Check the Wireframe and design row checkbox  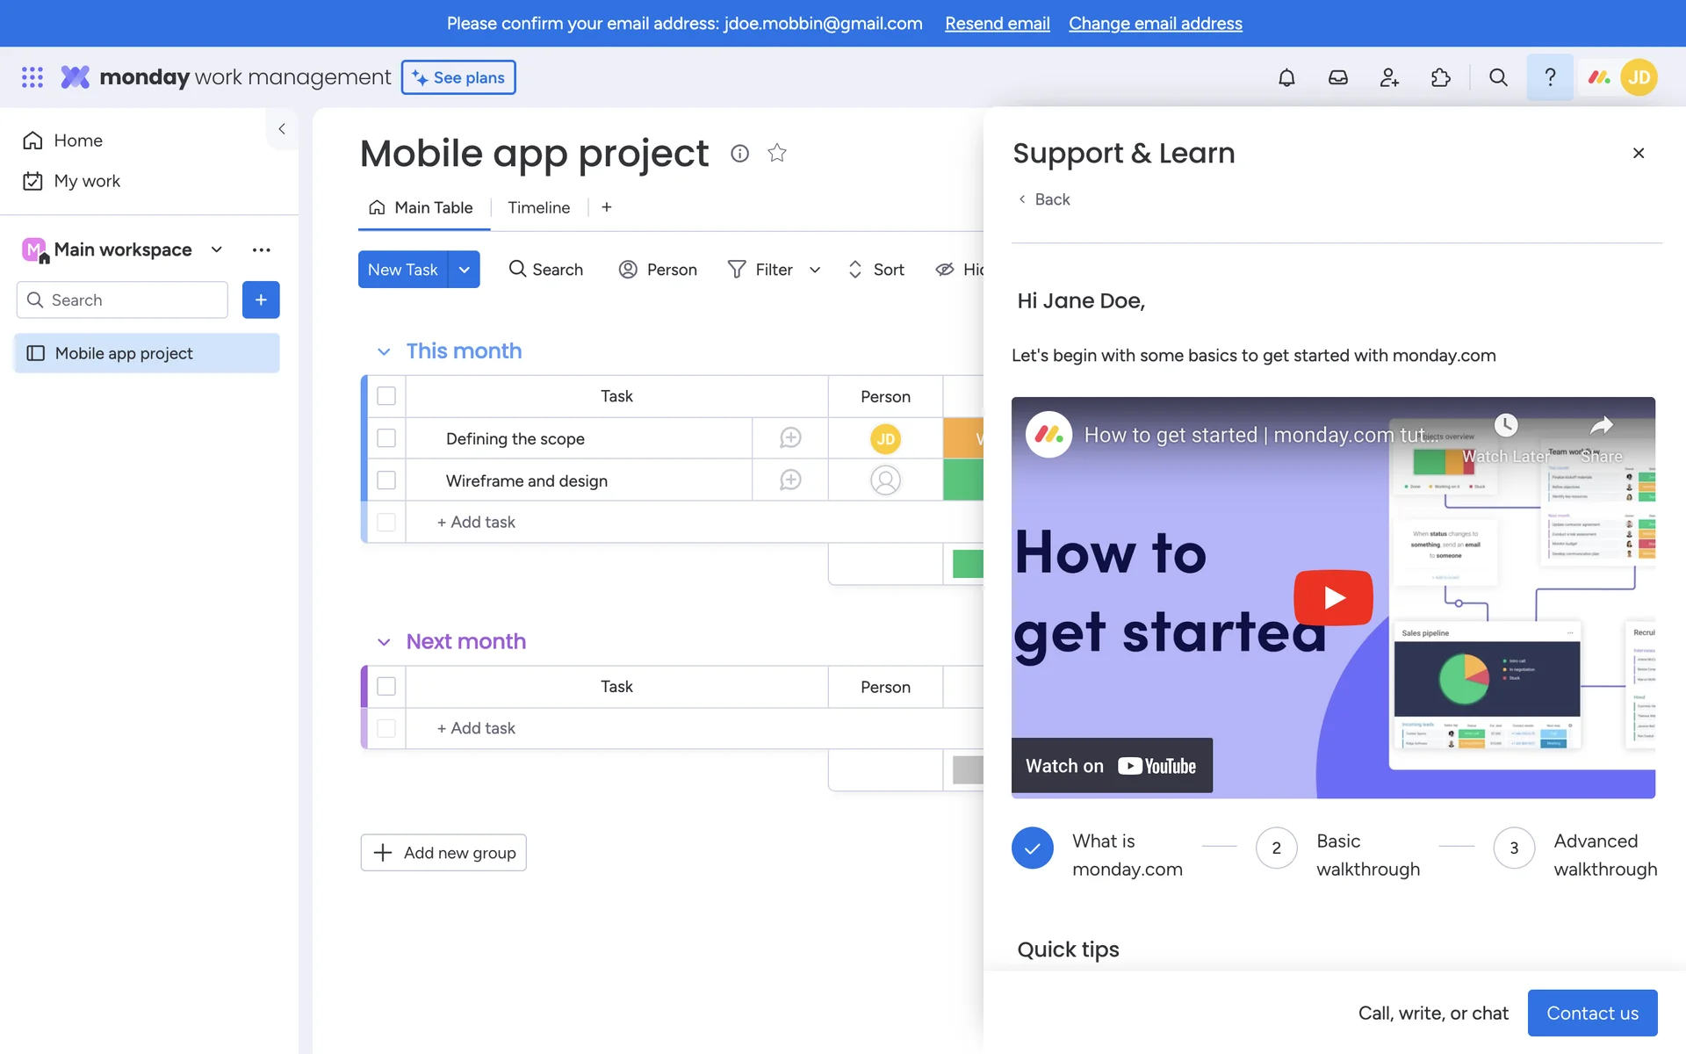coord(386,480)
